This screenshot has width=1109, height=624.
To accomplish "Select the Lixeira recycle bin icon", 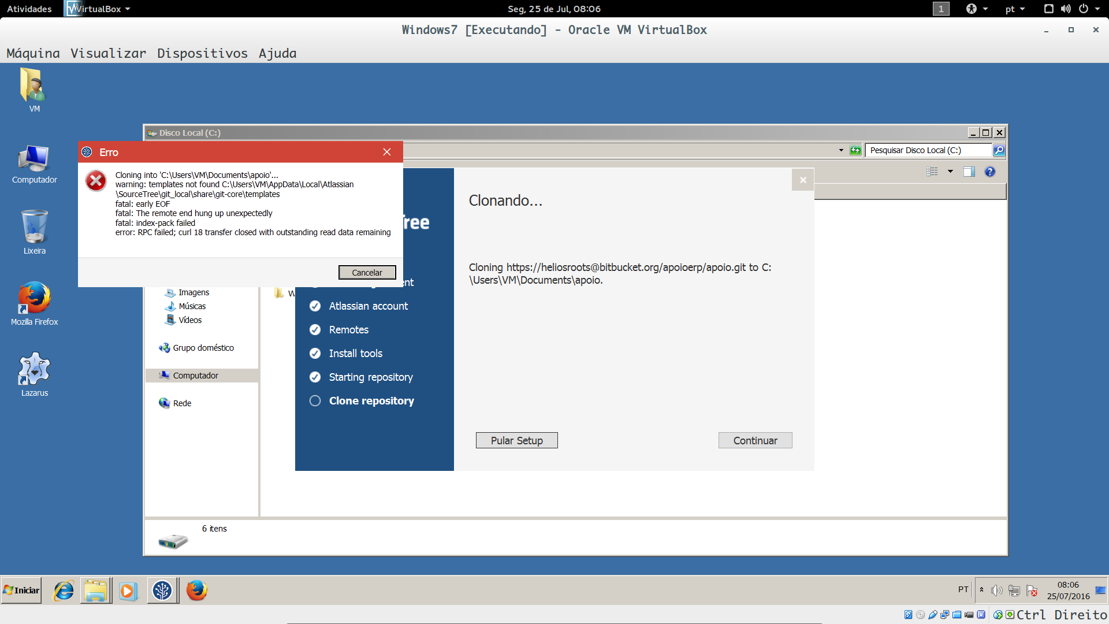I will tap(34, 232).
